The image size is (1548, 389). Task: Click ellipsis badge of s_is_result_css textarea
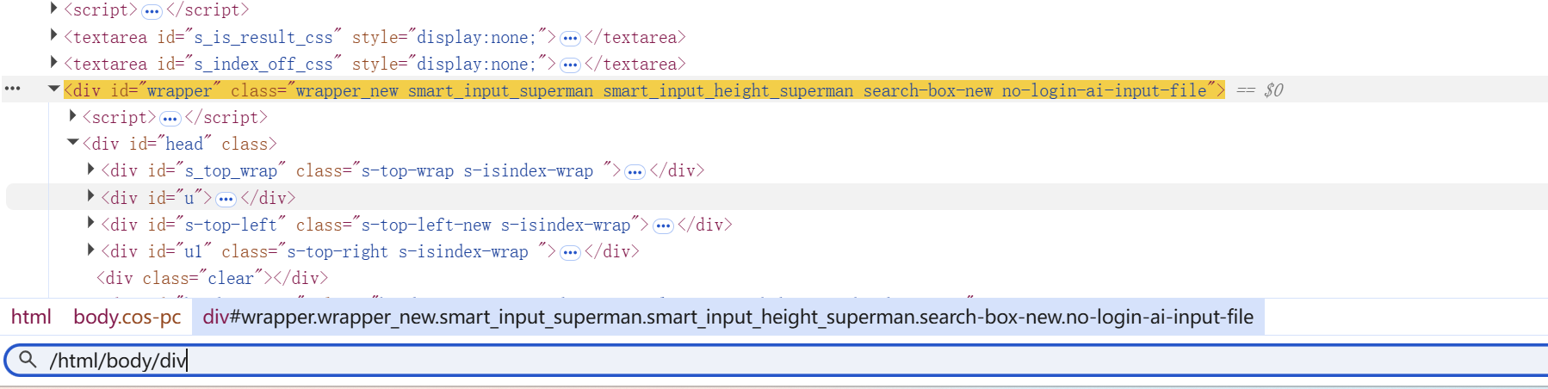click(x=570, y=38)
